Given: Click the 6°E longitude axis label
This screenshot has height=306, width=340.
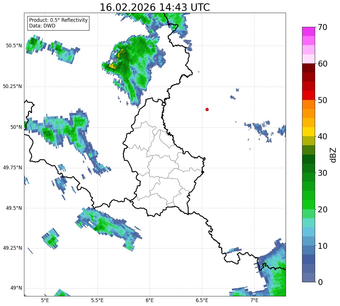Looking at the screenshot, I should coord(150,300).
